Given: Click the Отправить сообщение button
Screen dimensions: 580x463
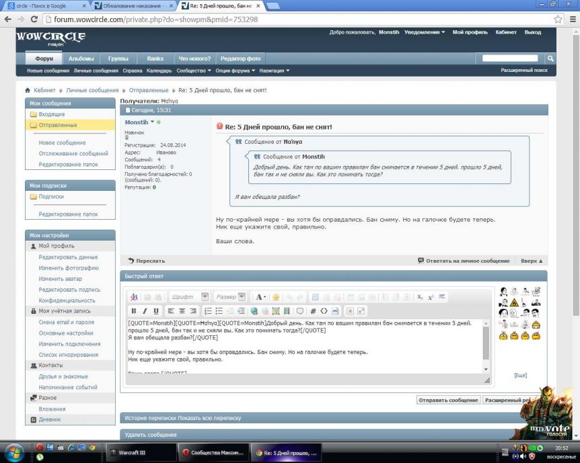Looking at the screenshot, I should 448,400.
